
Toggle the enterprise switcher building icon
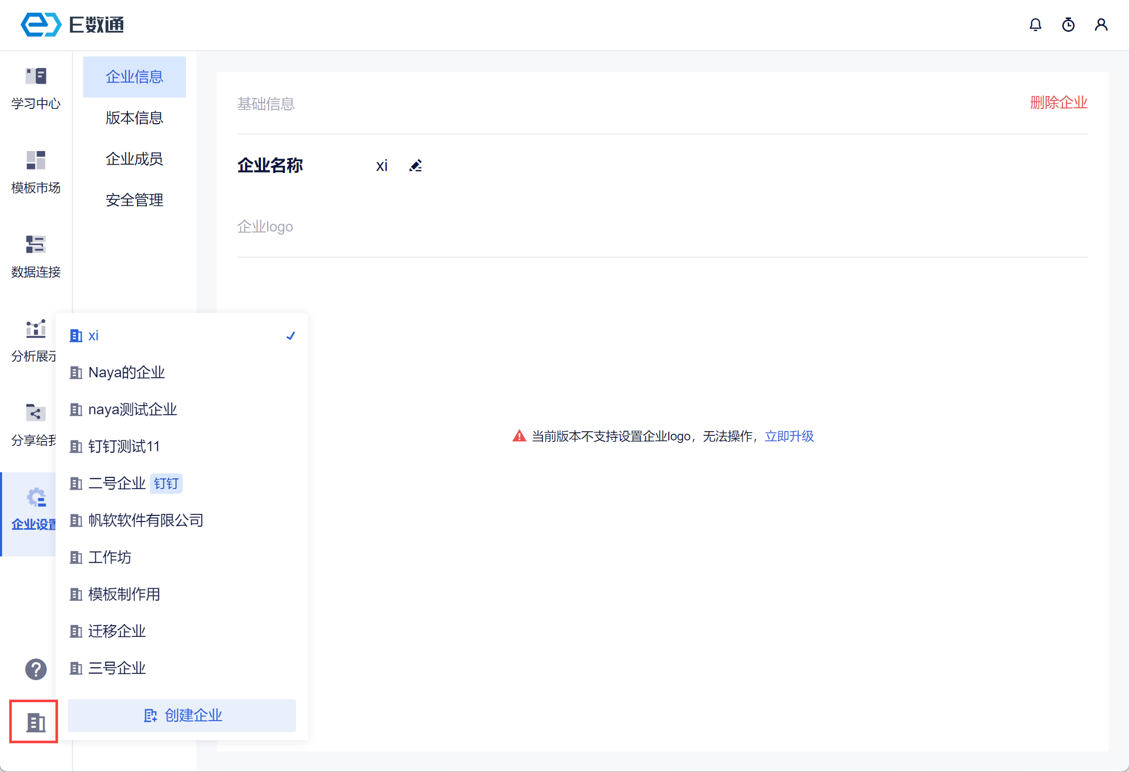click(35, 722)
